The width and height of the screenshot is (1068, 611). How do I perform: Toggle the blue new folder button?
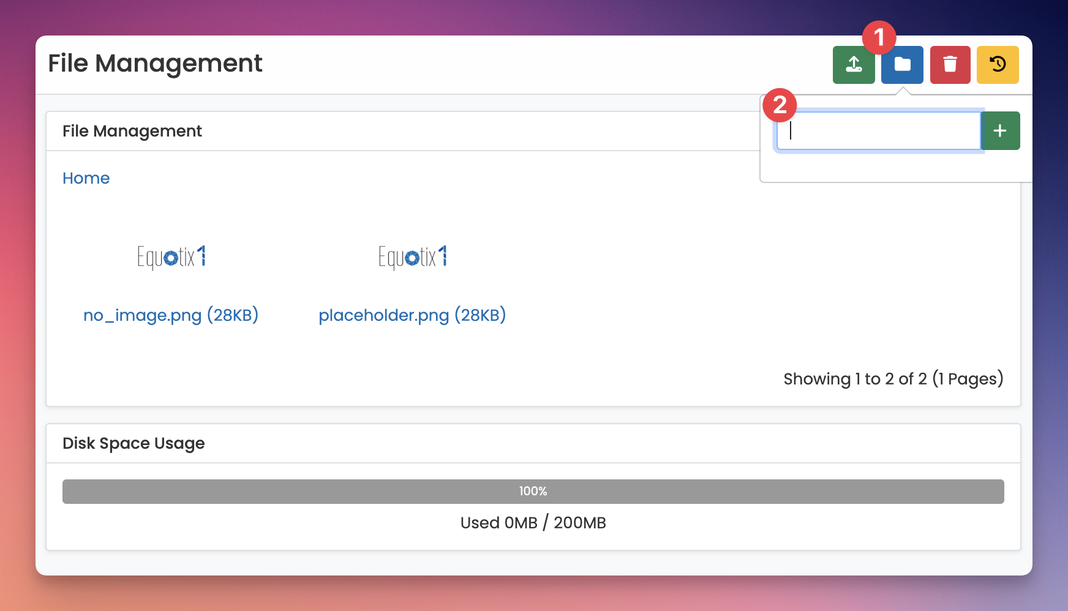click(x=902, y=65)
